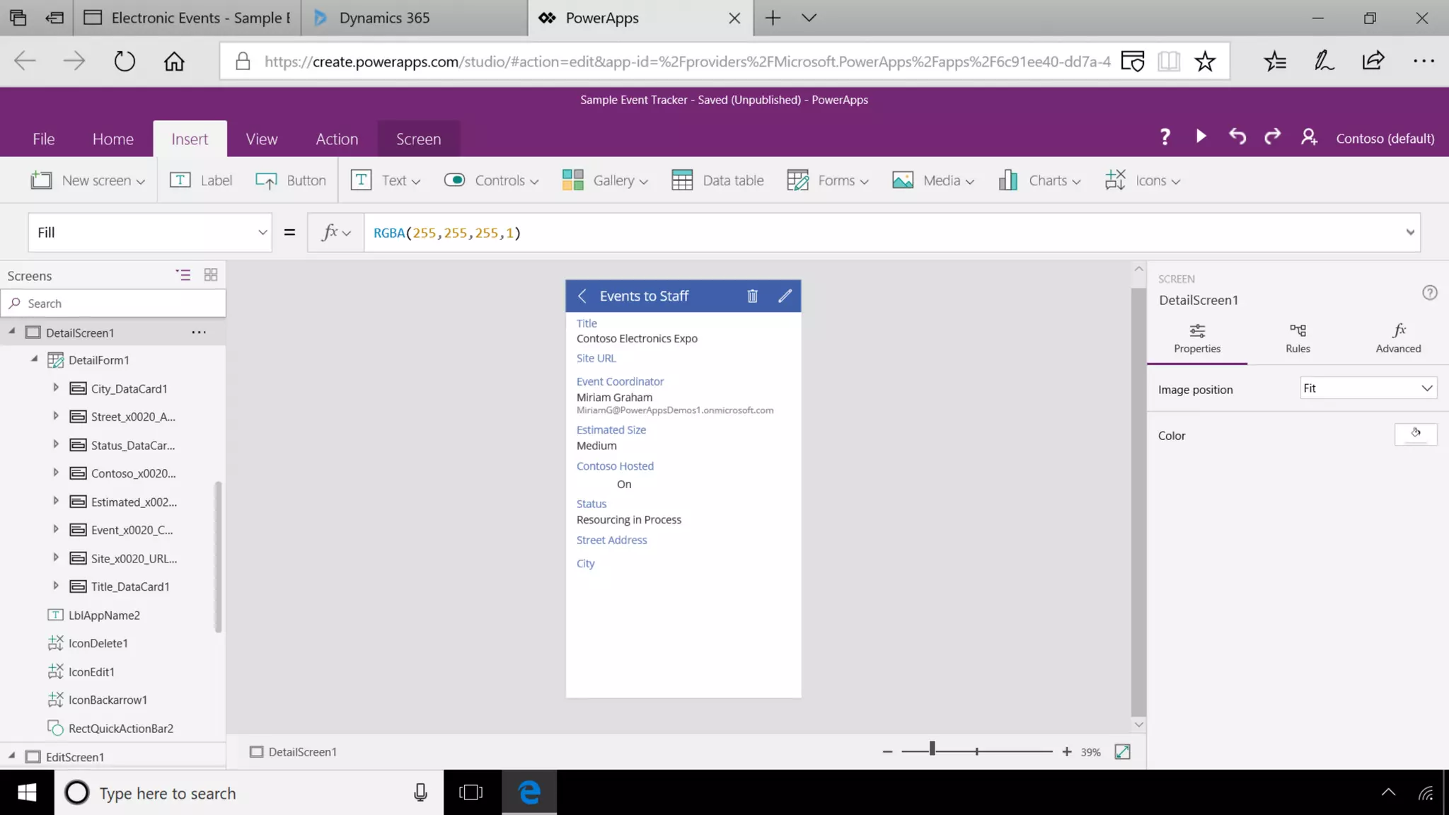Click the pencil edit icon in app header
This screenshot has height=815, width=1449.
[x=785, y=296]
